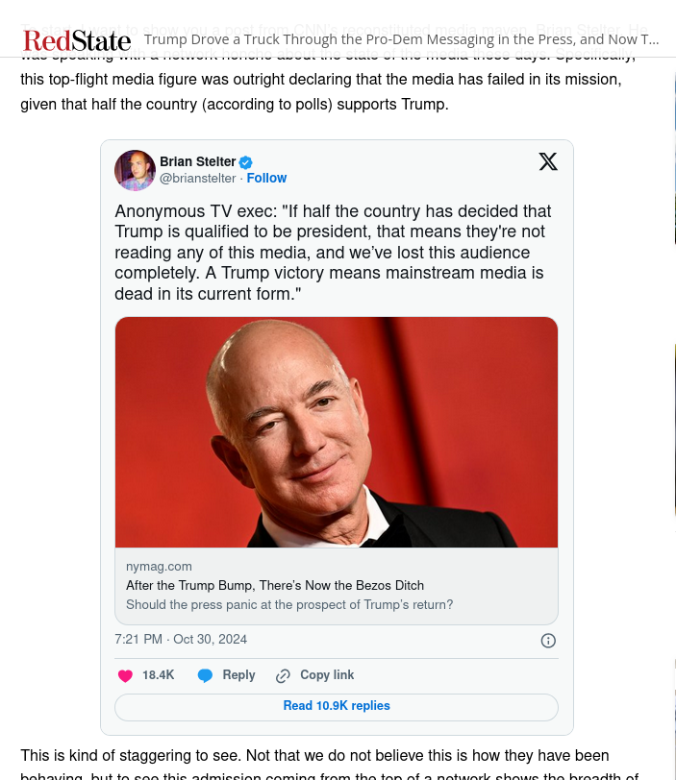Follow Brian Stelter via Follow link
The image size is (676, 780).
(x=266, y=178)
